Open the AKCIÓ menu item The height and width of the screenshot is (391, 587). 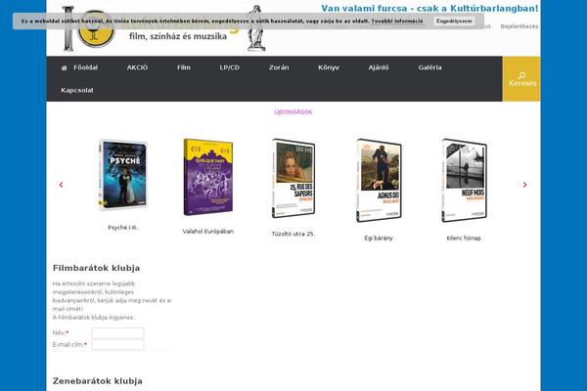click(x=137, y=67)
